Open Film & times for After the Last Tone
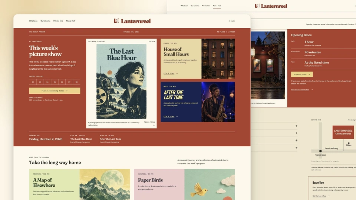356x200 pixels. coord(171,116)
